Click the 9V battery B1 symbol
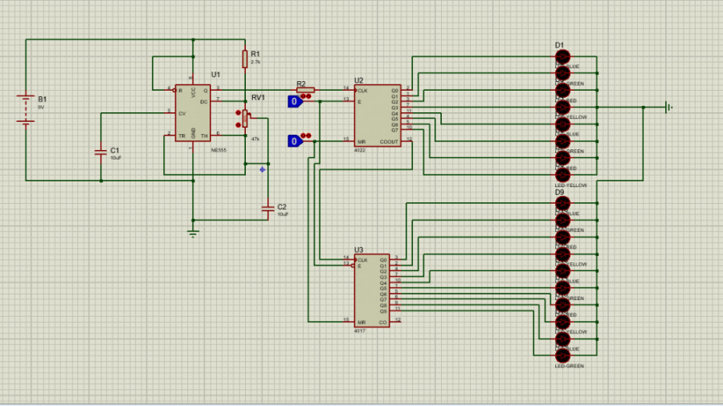The width and height of the screenshot is (723, 406). pyautogui.click(x=27, y=110)
